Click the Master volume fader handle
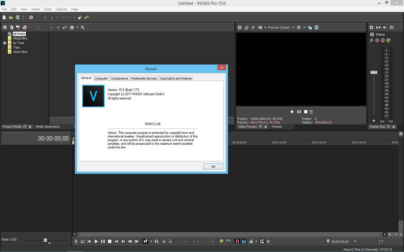This screenshot has width=404, height=252. point(374,72)
